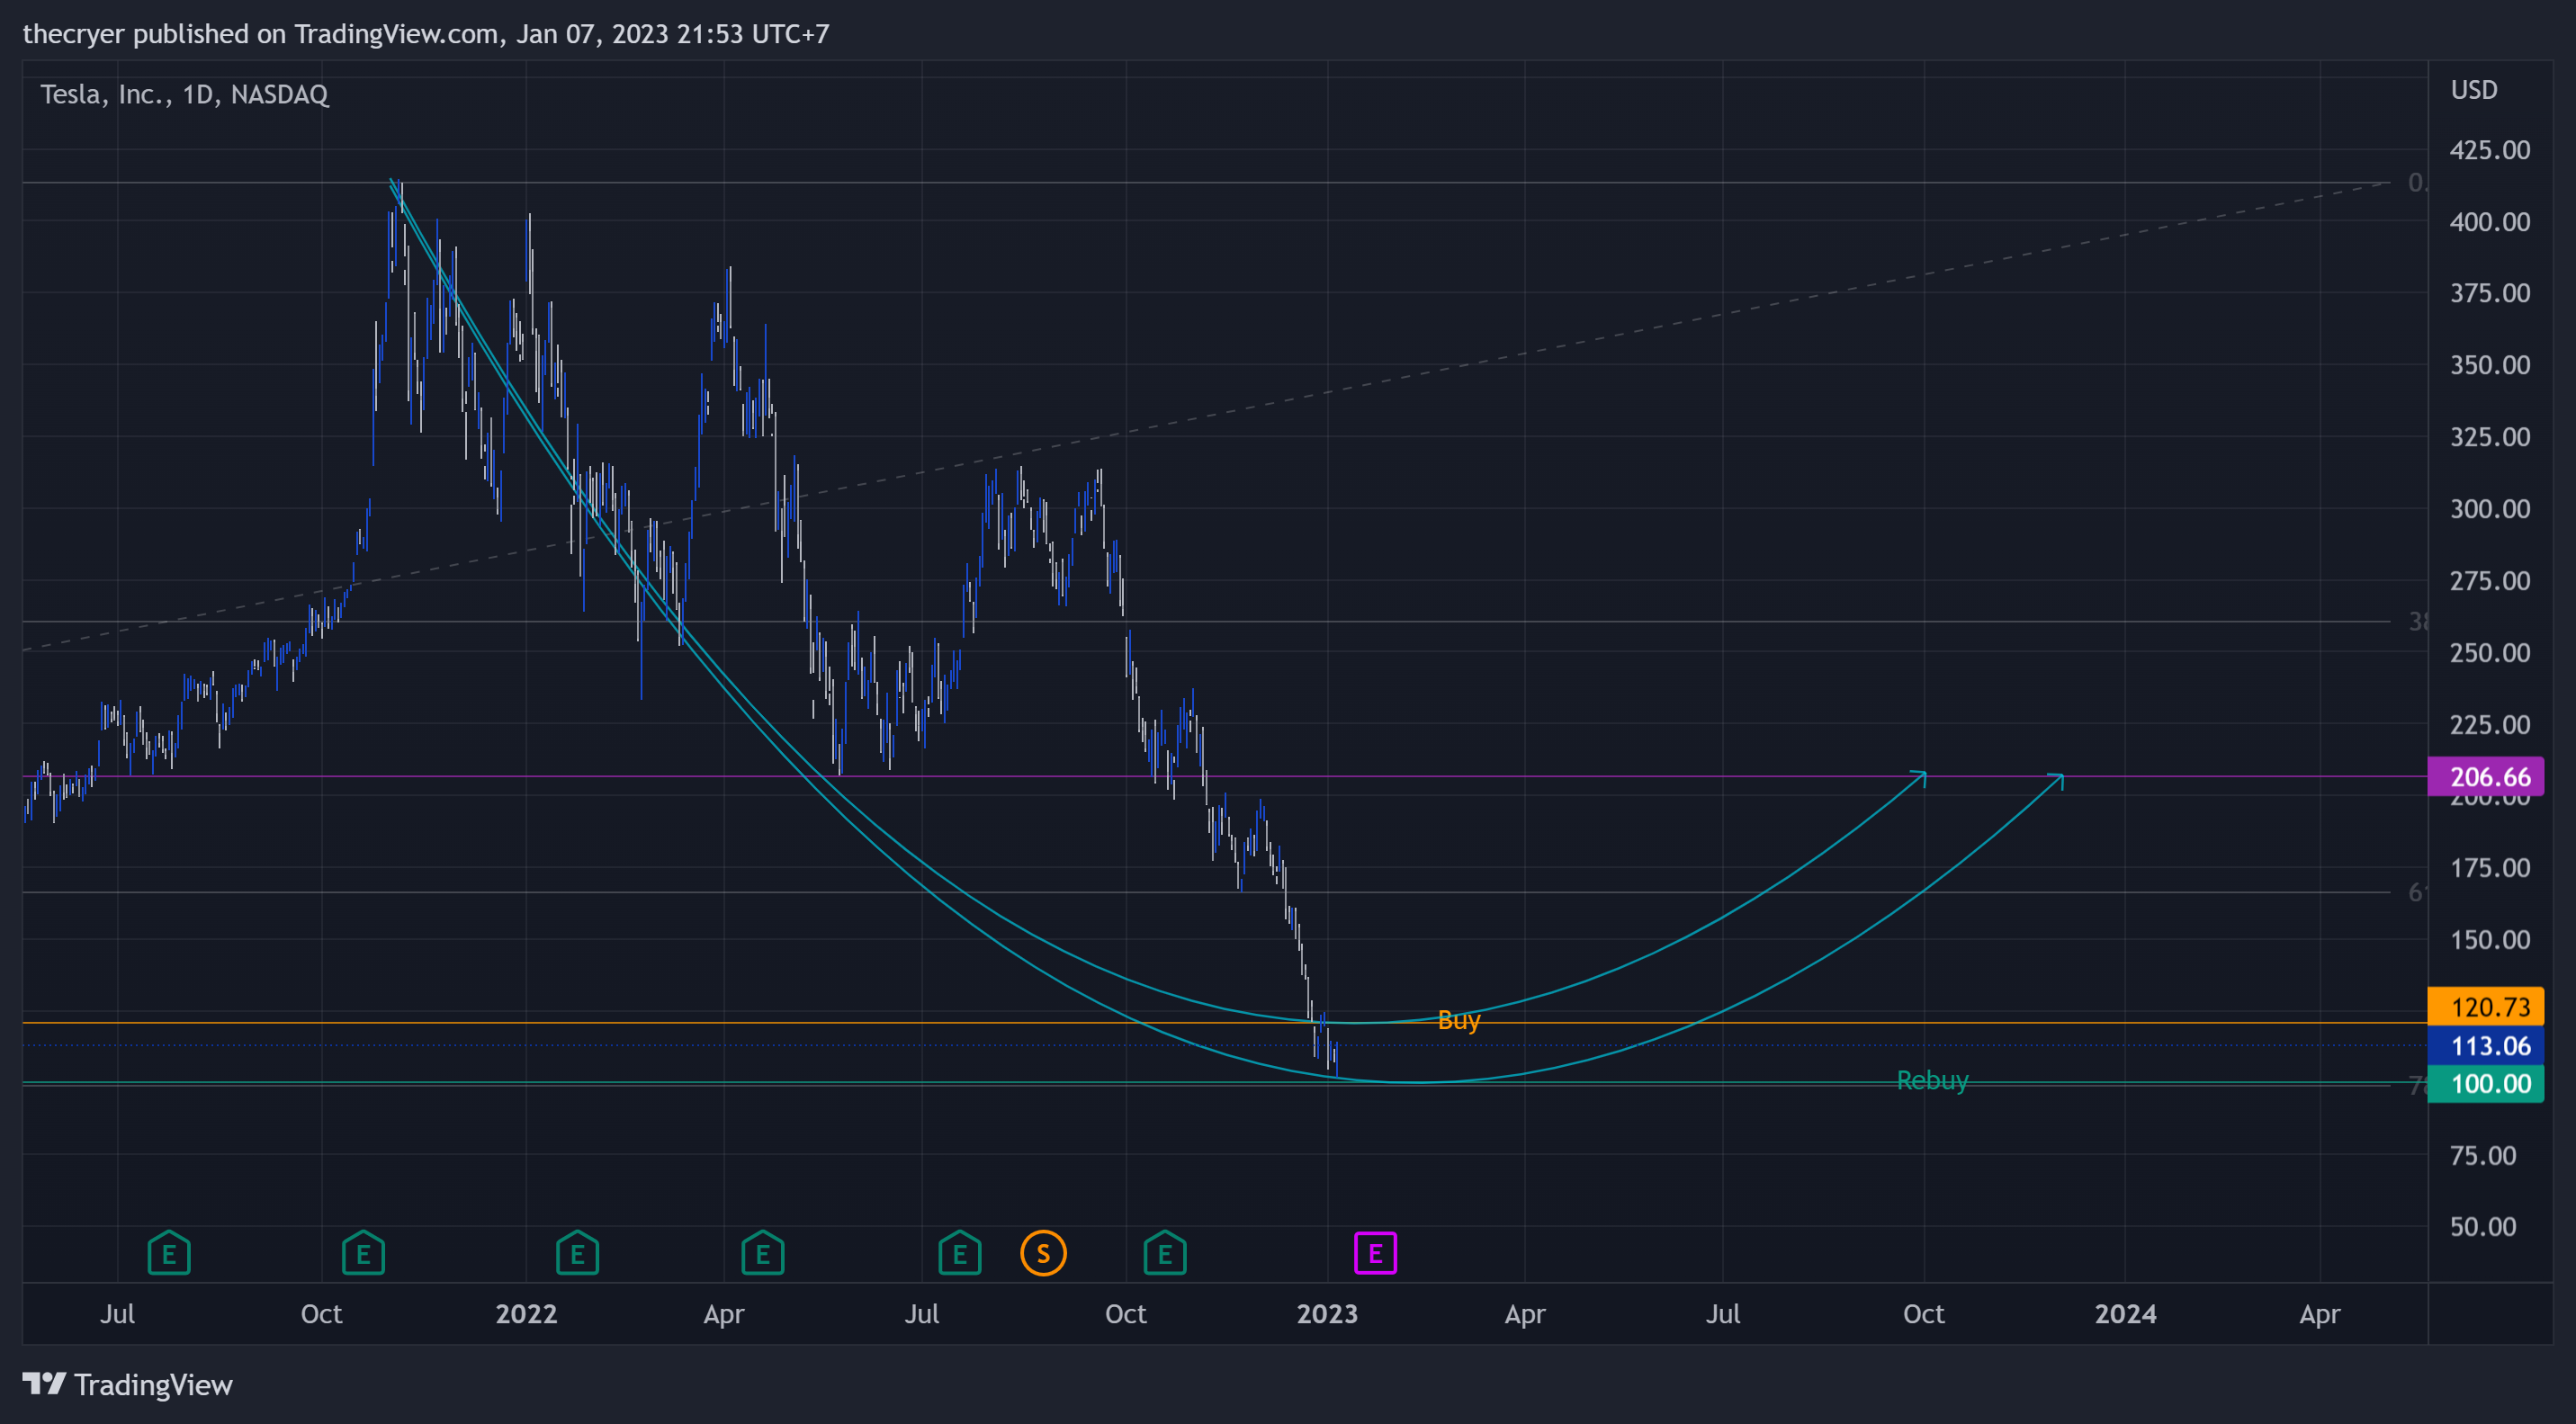Click the earnings marker near Jul 2022
The height and width of the screenshot is (1424, 2576).
960,1252
